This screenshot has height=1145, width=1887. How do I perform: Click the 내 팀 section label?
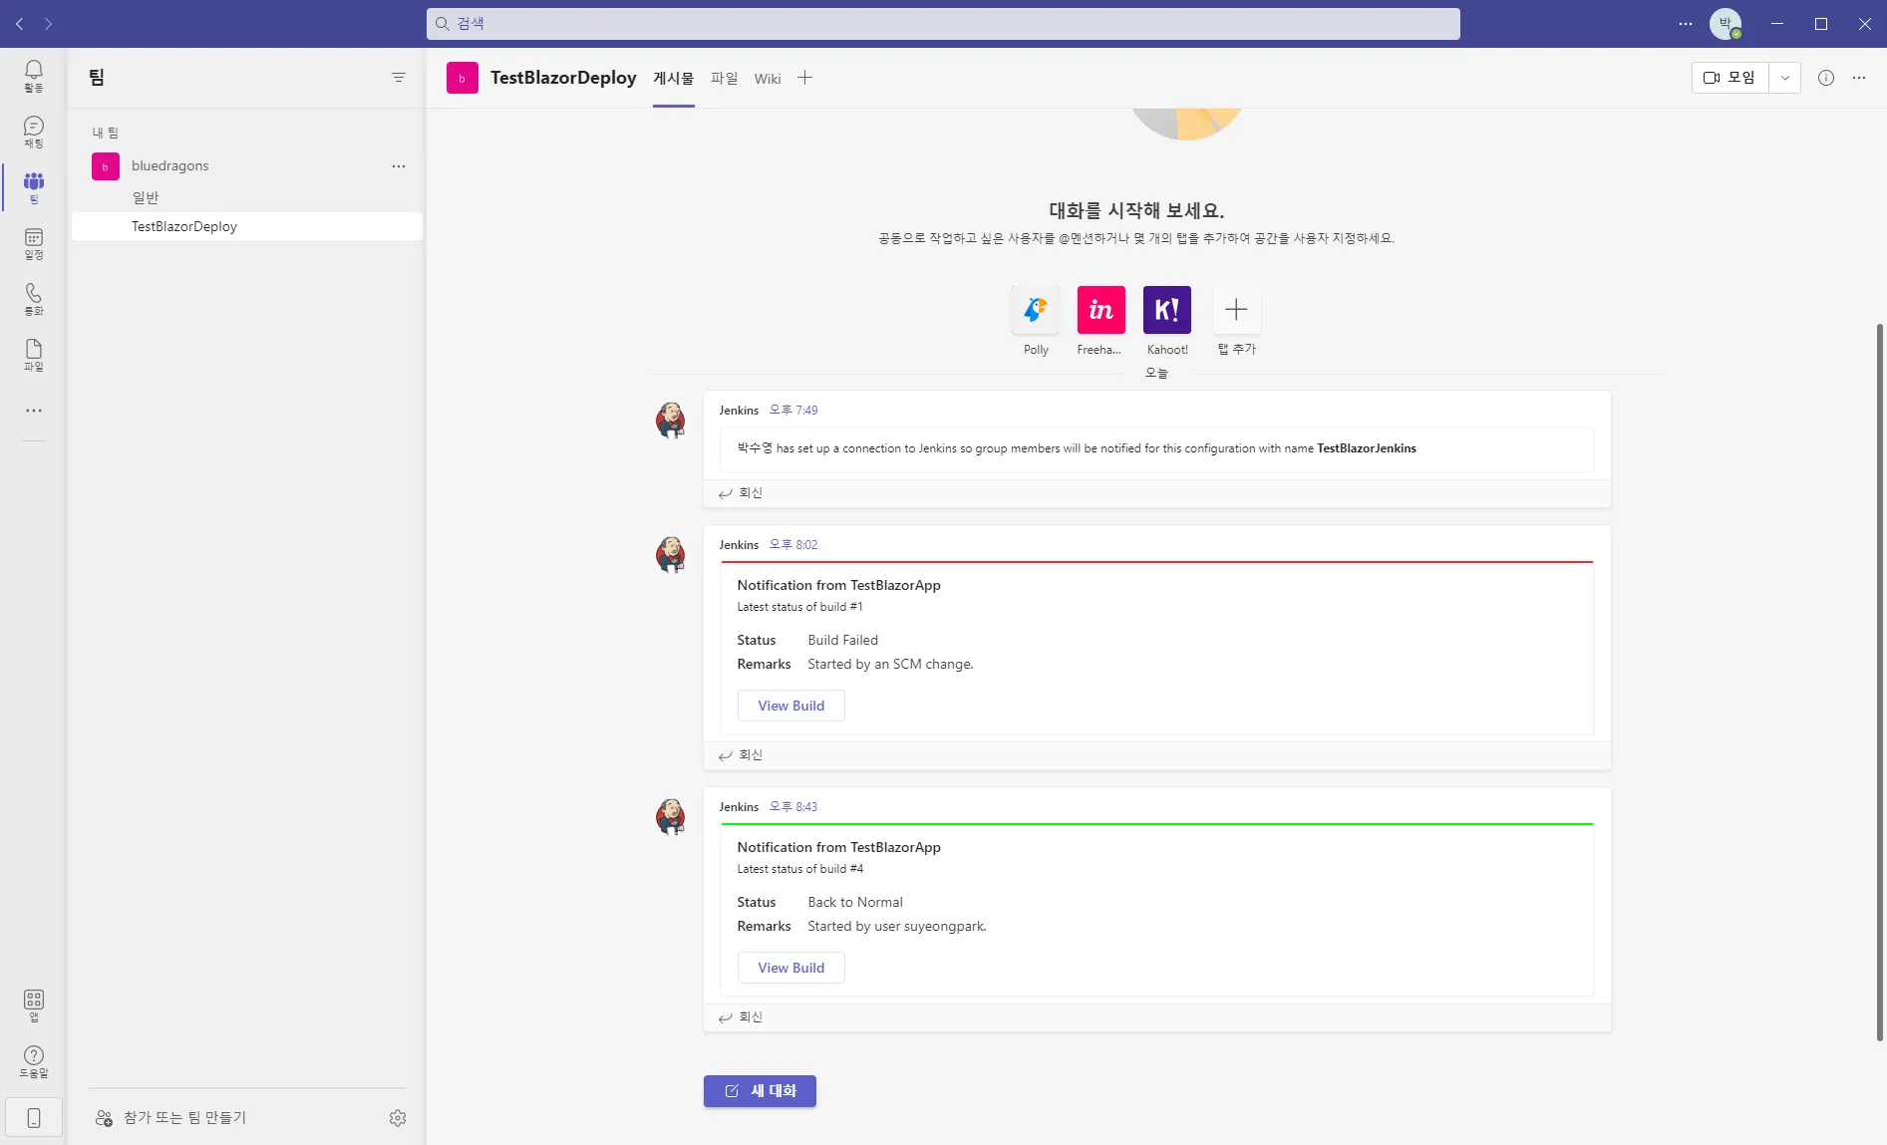click(106, 133)
